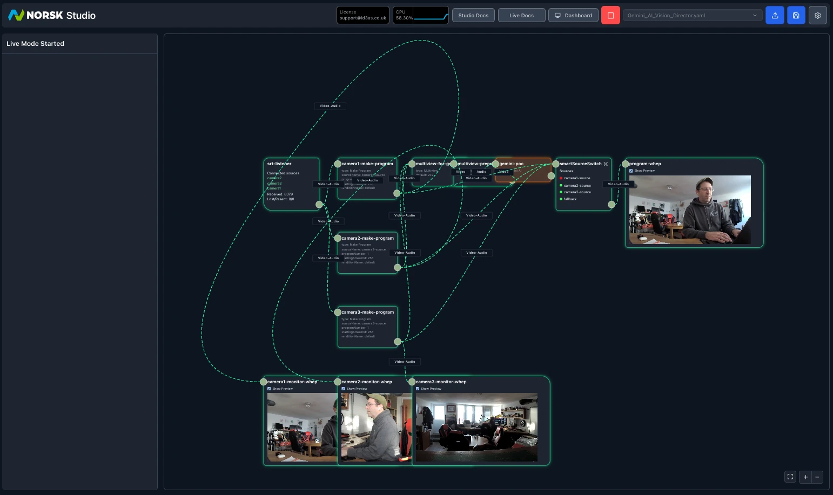Click the gemini-poc node title
This screenshot has height=495, width=833.
[512, 164]
